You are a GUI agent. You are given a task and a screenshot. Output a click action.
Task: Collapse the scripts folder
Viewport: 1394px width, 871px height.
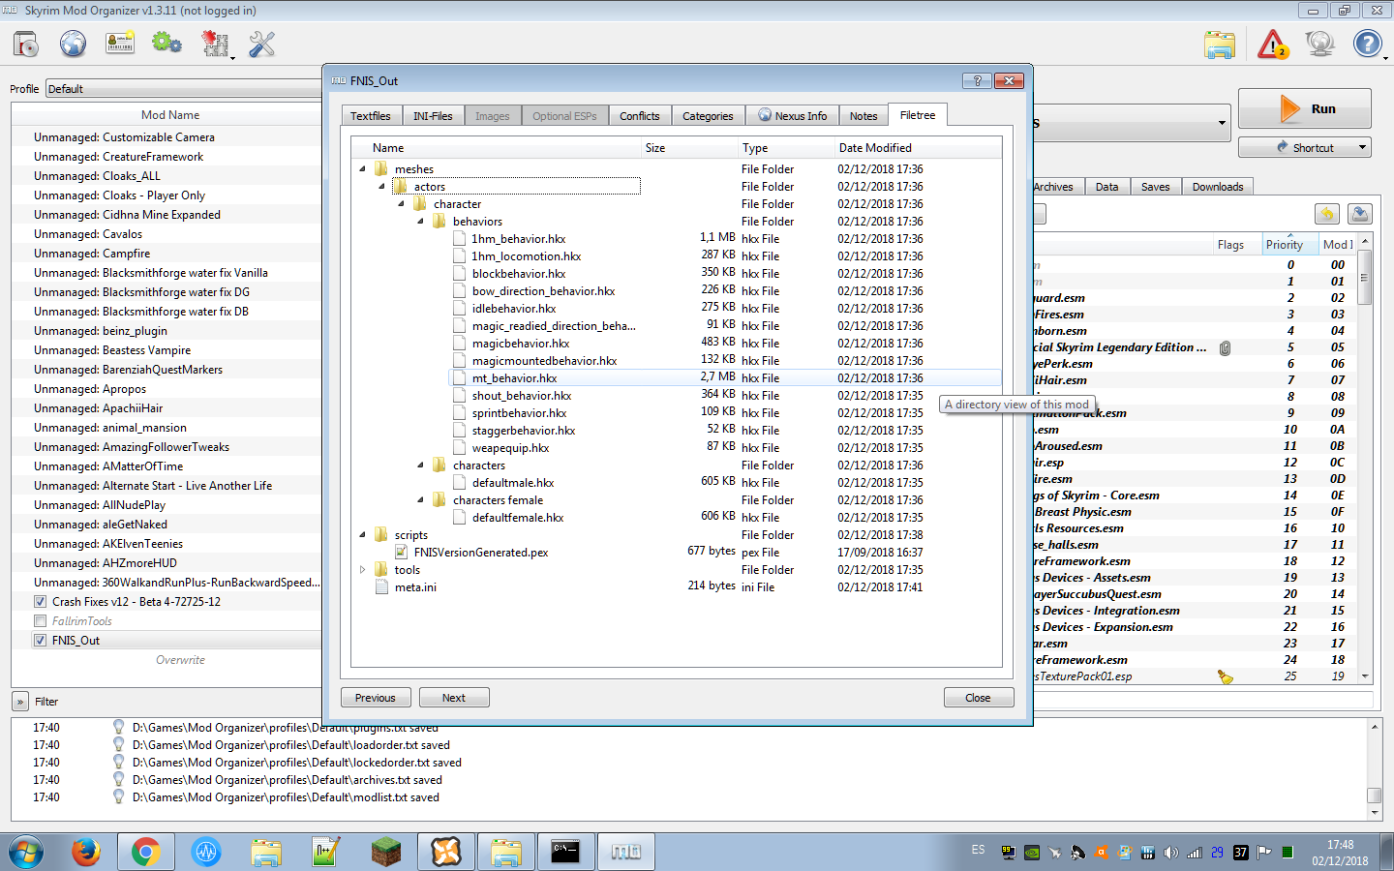click(x=363, y=535)
